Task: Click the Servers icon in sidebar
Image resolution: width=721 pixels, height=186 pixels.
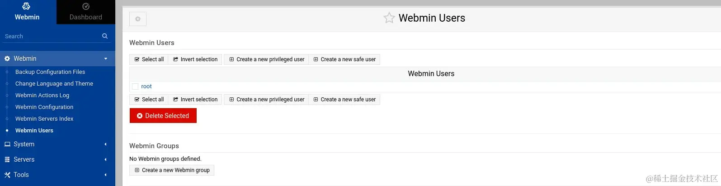Action: click(7, 159)
